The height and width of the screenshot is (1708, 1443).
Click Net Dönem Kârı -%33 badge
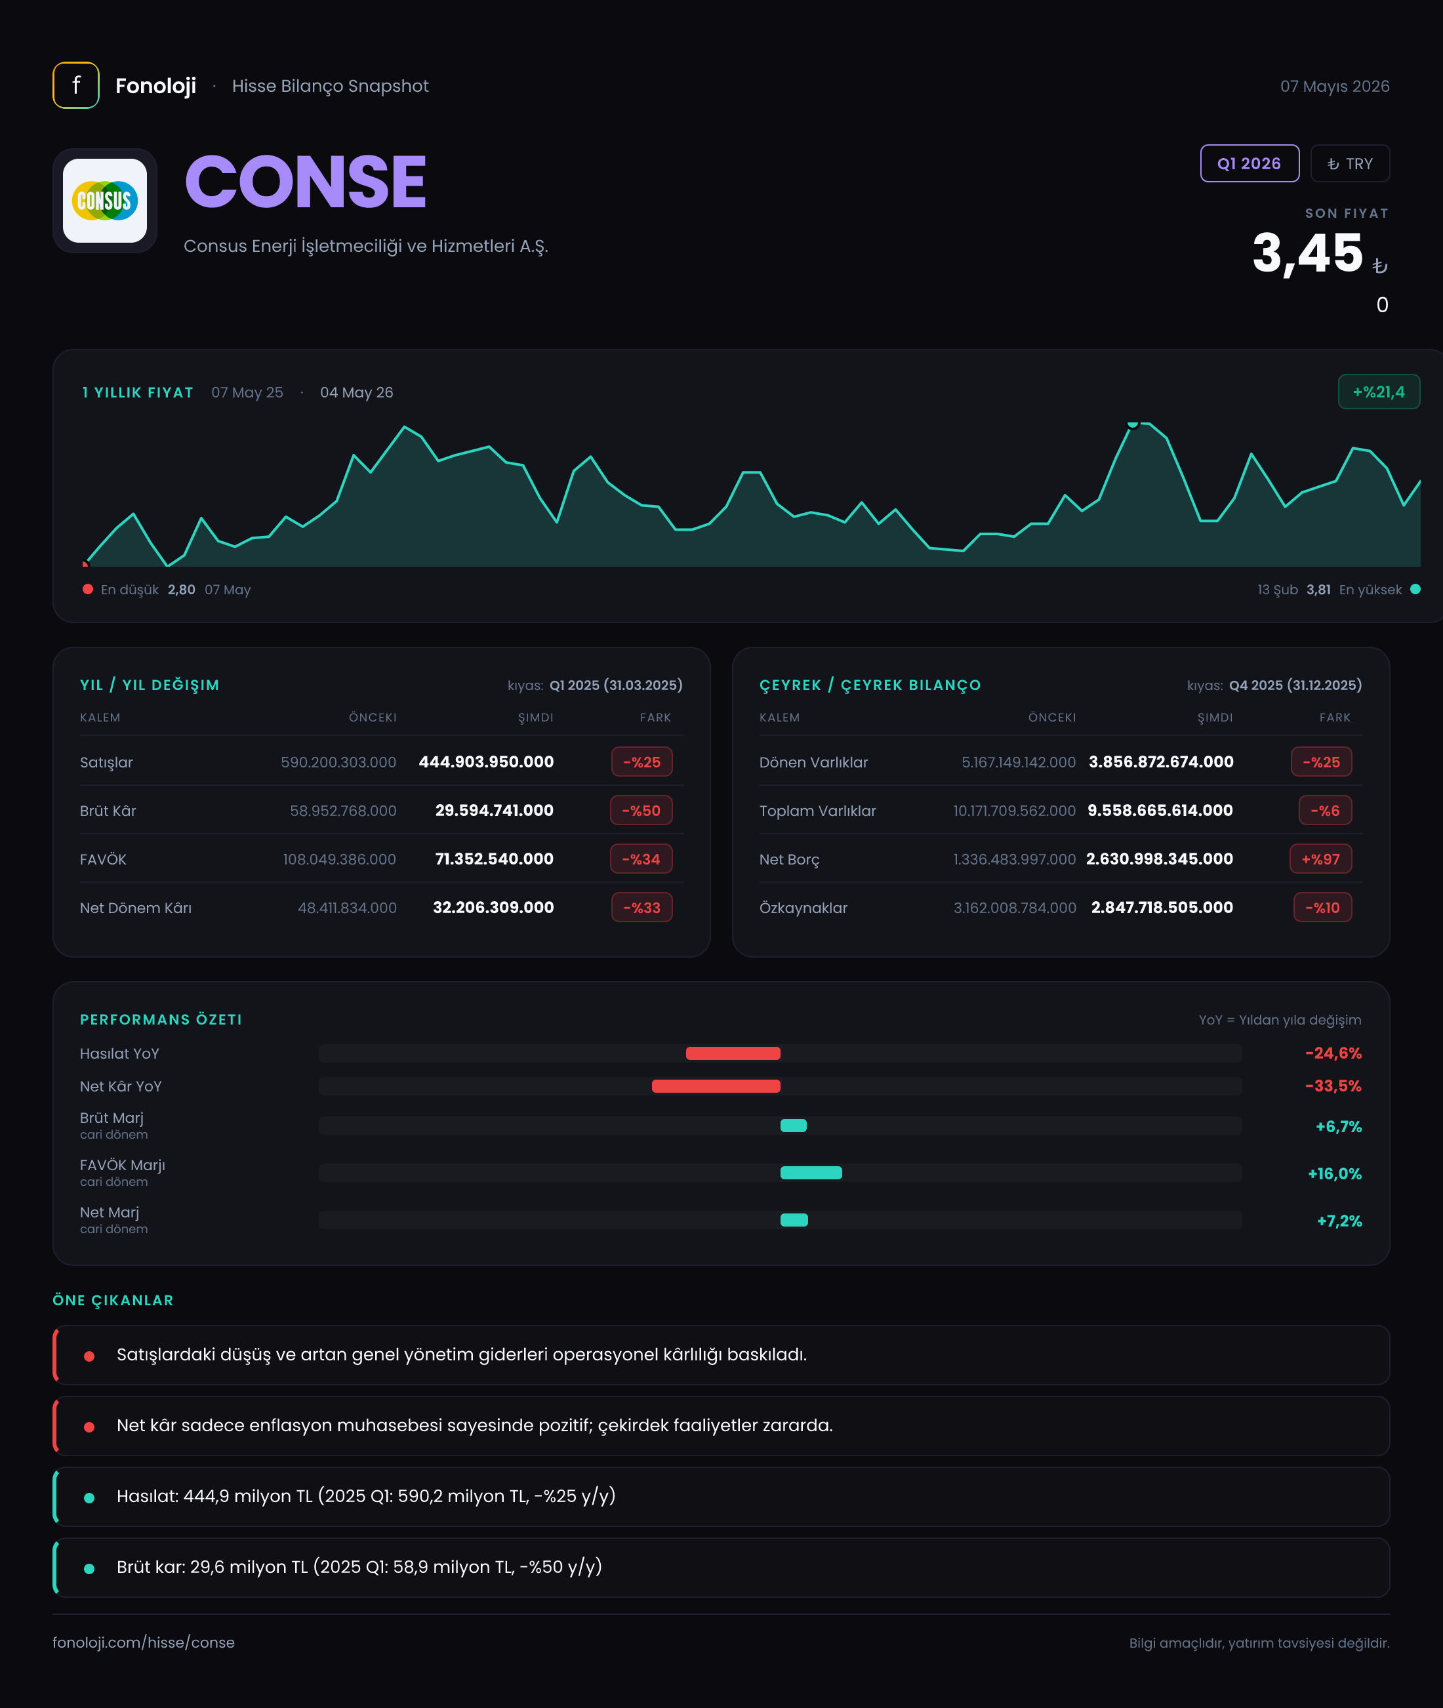pyautogui.click(x=642, y=907)
